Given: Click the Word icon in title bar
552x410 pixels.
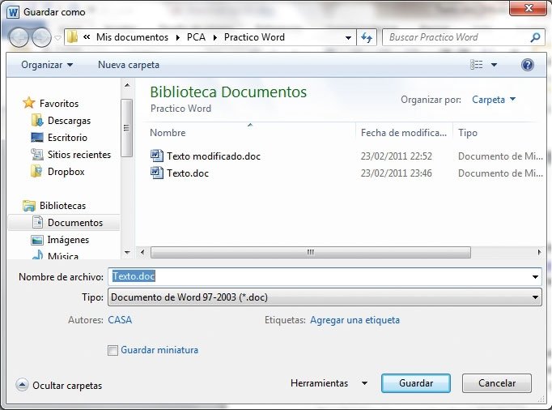Looking at the screenshot, I should point(14,12).
